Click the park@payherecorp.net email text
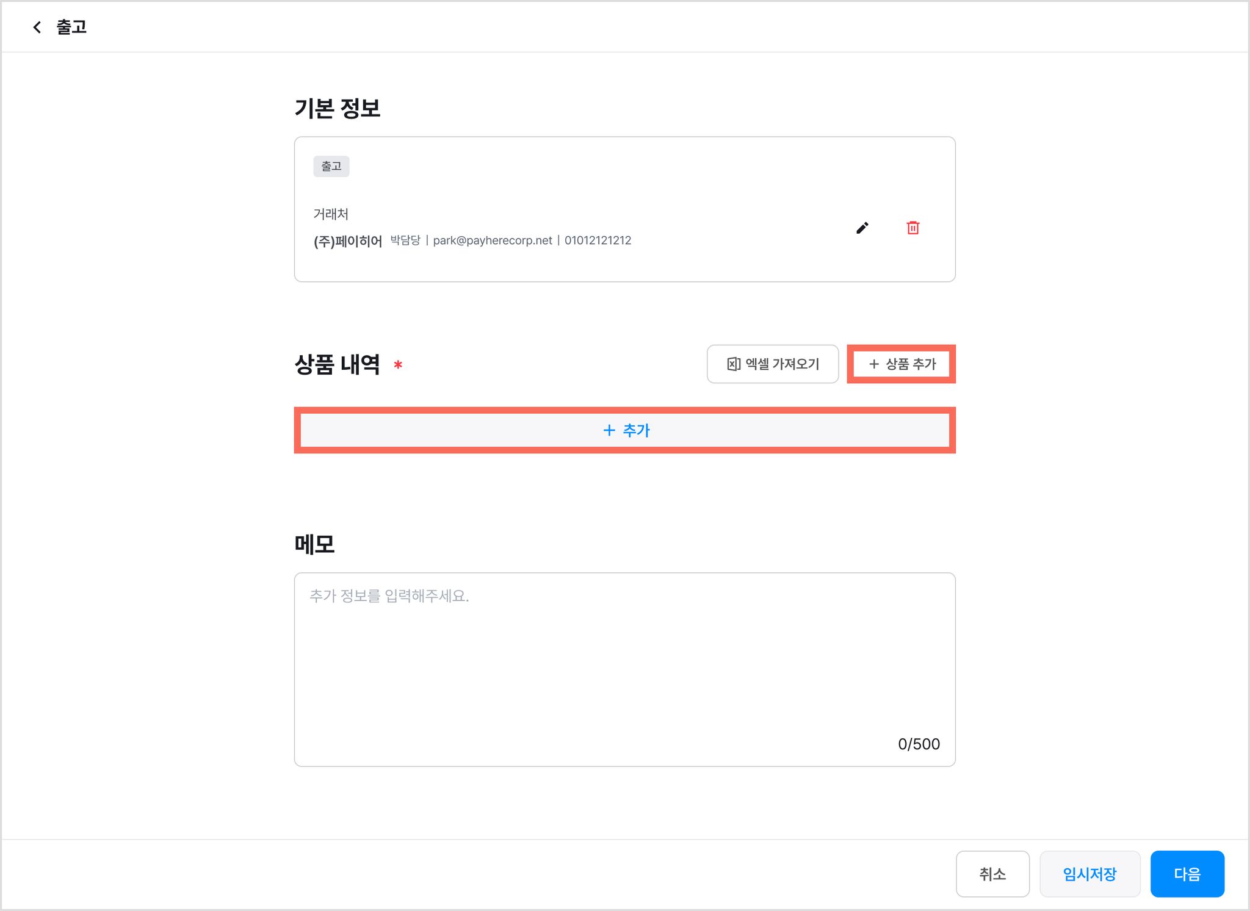The height and width of the screenshot is (911, 1250). click(x=493, y=240)
